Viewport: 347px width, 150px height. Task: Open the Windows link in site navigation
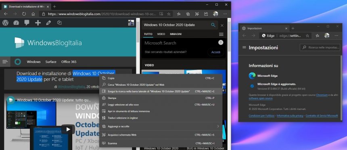point(33,62)
